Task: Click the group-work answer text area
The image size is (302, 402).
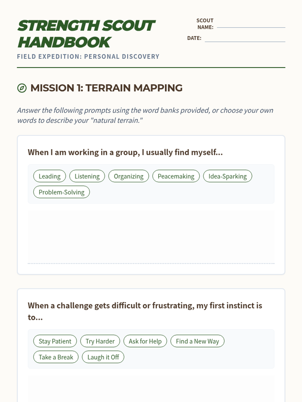Action: (x=151, y=236)
